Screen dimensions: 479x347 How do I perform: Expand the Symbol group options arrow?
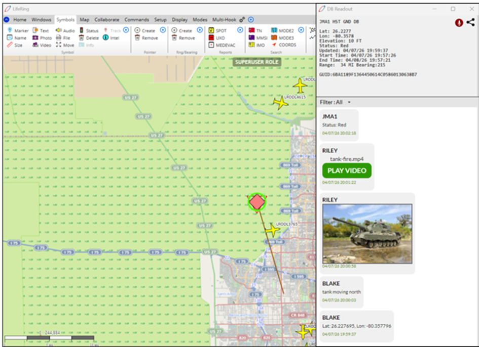coord(126,30)
